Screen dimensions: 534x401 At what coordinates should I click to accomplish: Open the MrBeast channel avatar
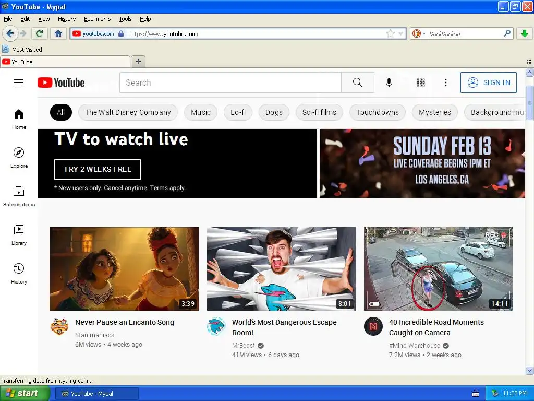(x=216, y=327)
